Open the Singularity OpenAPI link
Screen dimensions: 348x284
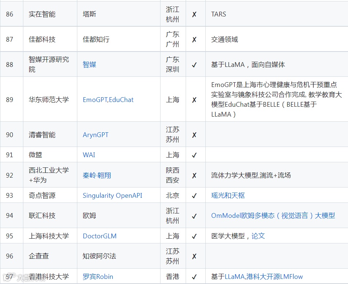point(112,195)
